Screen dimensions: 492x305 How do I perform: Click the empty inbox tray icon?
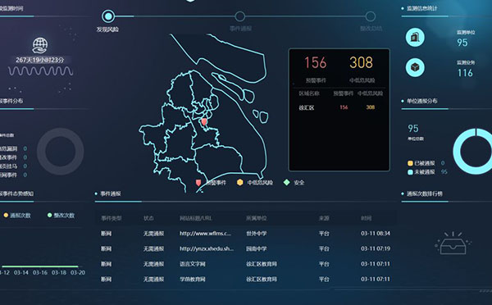pos(453,244)
